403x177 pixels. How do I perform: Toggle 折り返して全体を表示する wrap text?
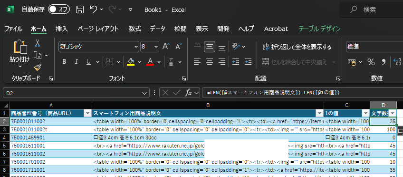pyautogui.click(x=297, y=47)
